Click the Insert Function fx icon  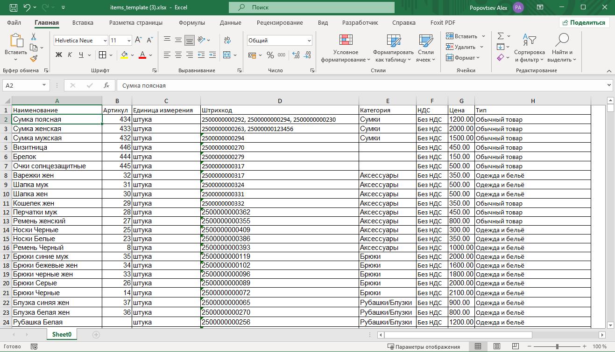(x=106, y=86)
